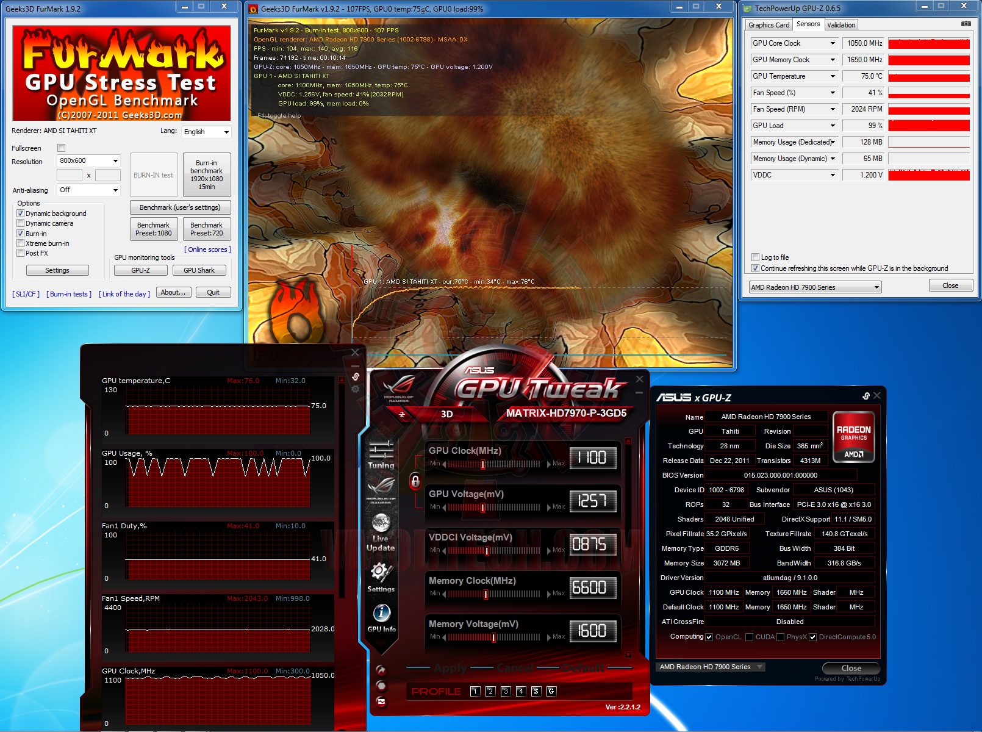Open the Tuning panel in GPU Tweak

tap(381, 454)
